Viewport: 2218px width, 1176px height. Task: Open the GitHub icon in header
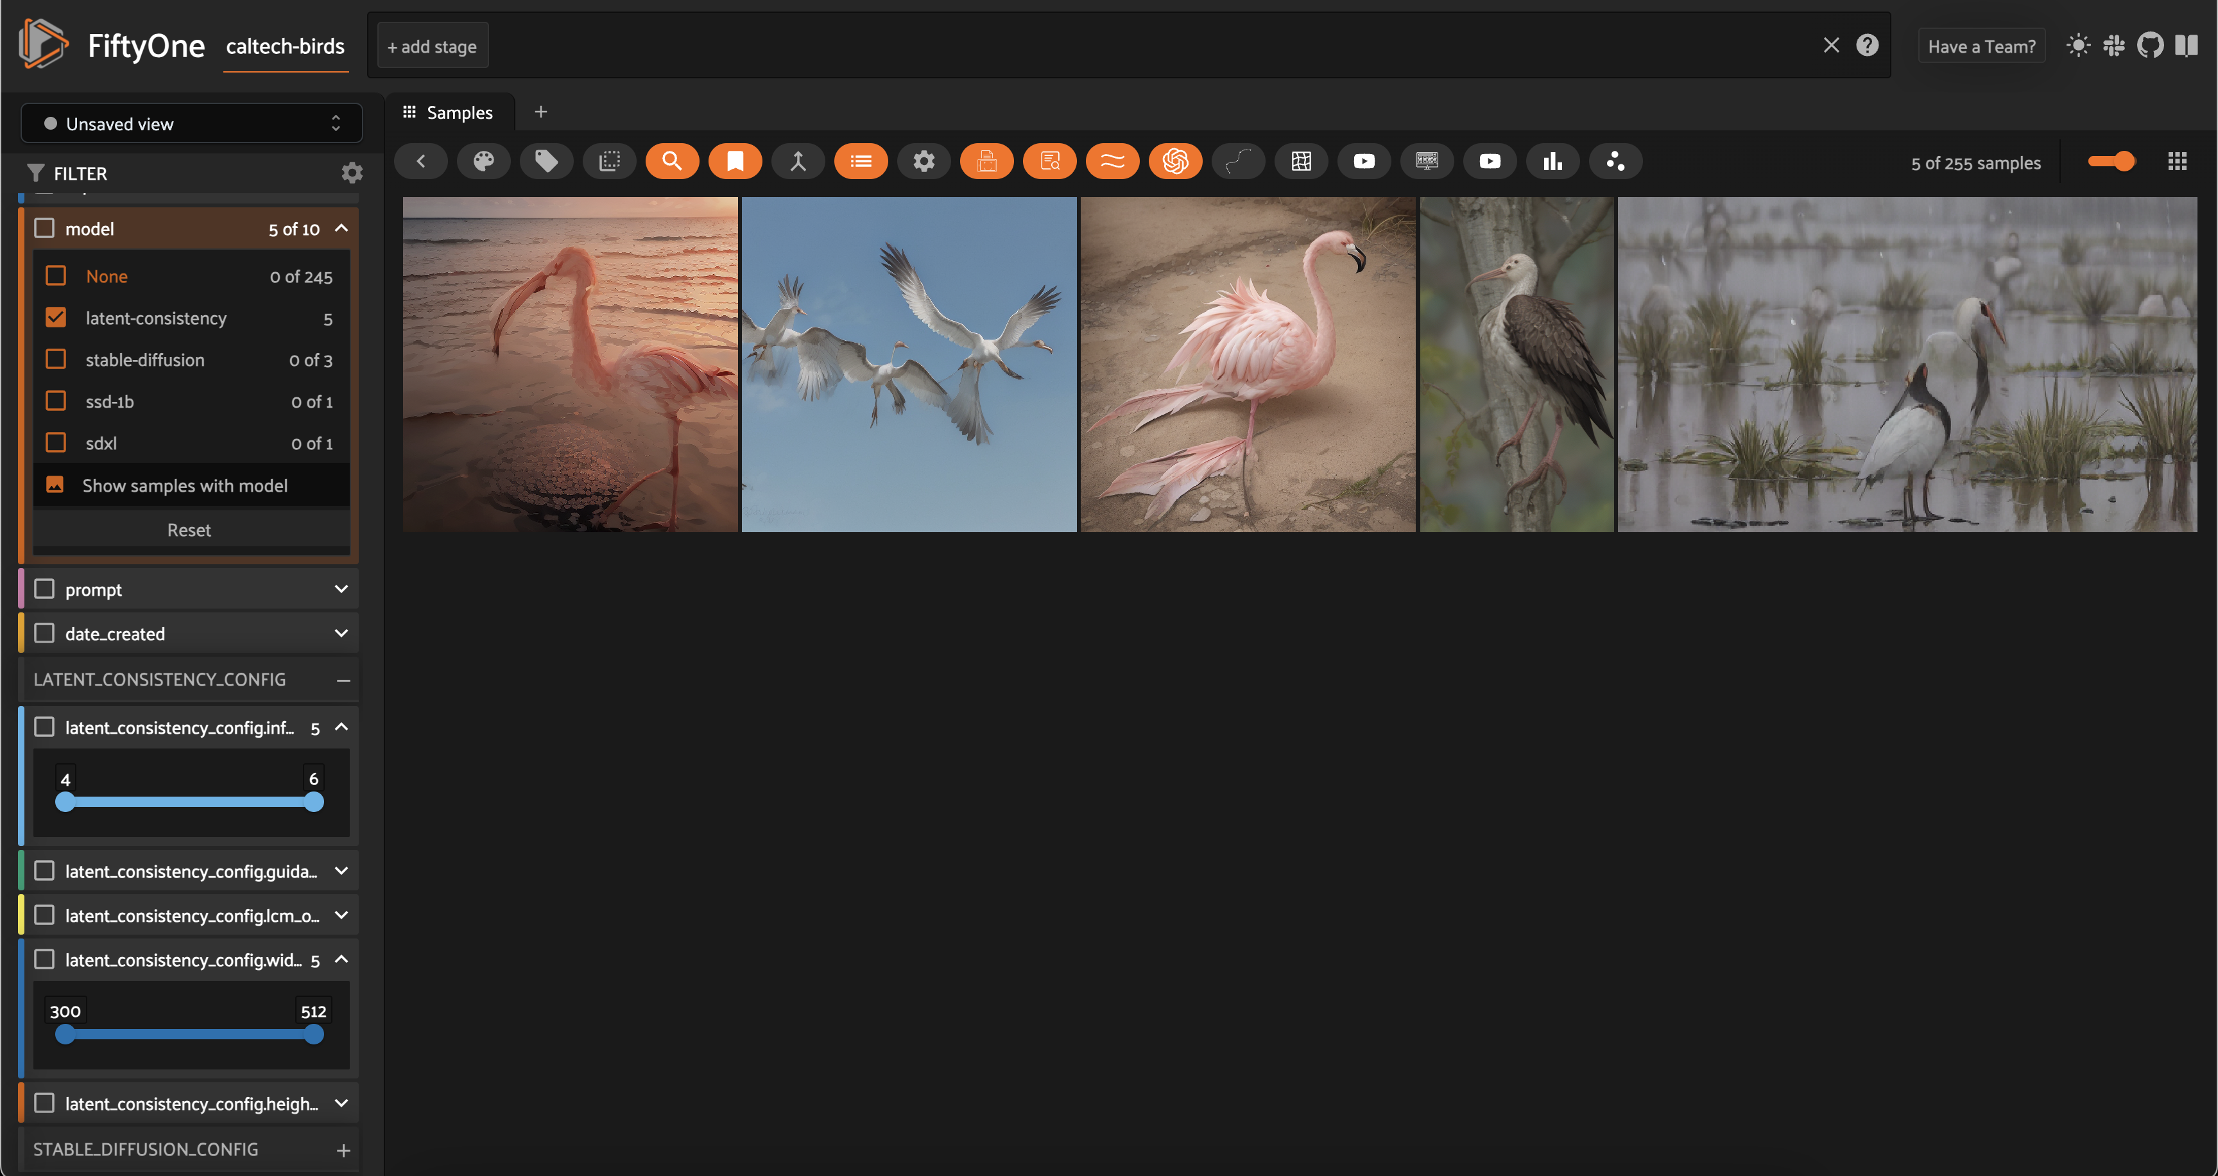pos(2149,46)
